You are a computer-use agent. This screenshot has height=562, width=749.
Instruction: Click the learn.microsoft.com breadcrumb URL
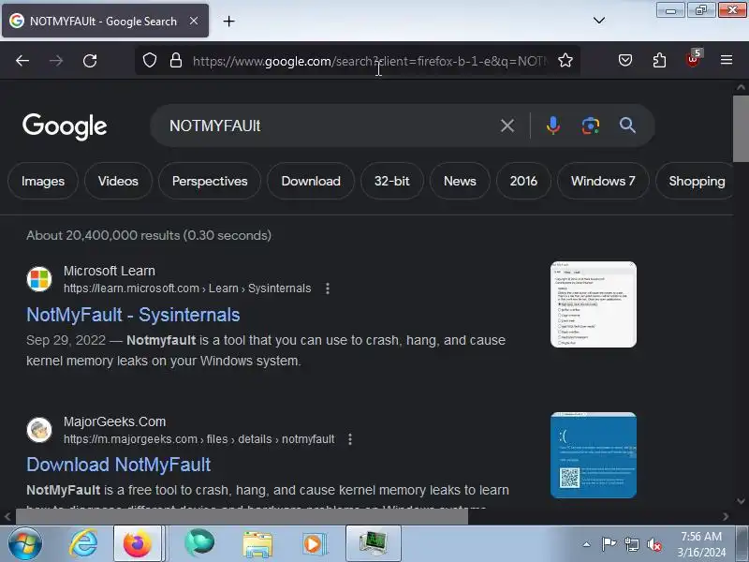[x=187, y=288]
